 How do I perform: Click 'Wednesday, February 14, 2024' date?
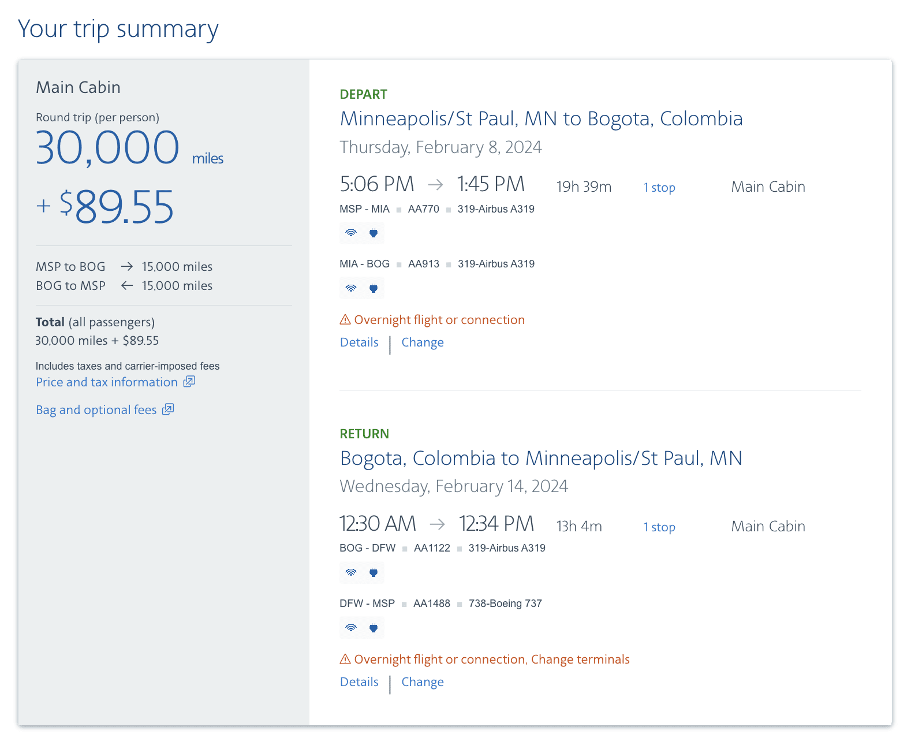[454, 487]
